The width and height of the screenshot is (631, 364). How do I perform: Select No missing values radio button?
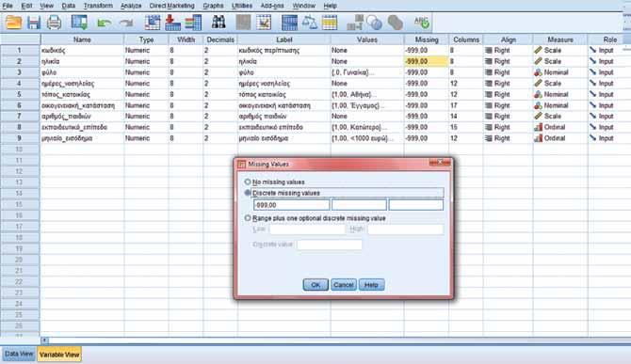pos(248,182)
